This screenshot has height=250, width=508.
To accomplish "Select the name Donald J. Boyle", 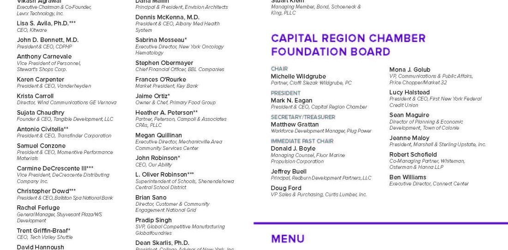I will click(x=293, y=149).
